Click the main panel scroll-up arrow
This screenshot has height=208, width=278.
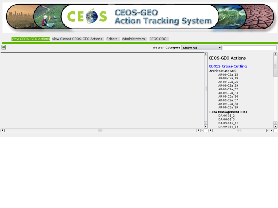[x=206, y=54]
